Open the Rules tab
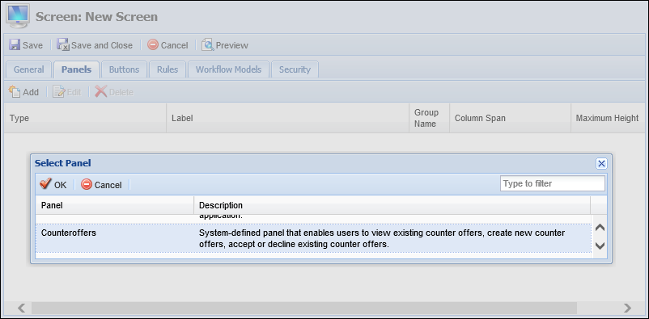The height and width of the screenshot is (319, 649). click(x=168, y=69)
